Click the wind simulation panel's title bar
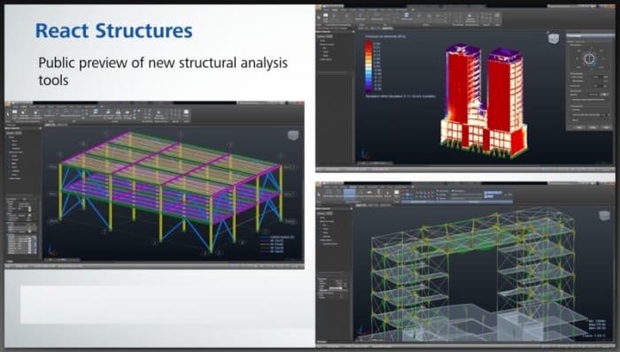The image size is (620, 352). coord(590,35)
